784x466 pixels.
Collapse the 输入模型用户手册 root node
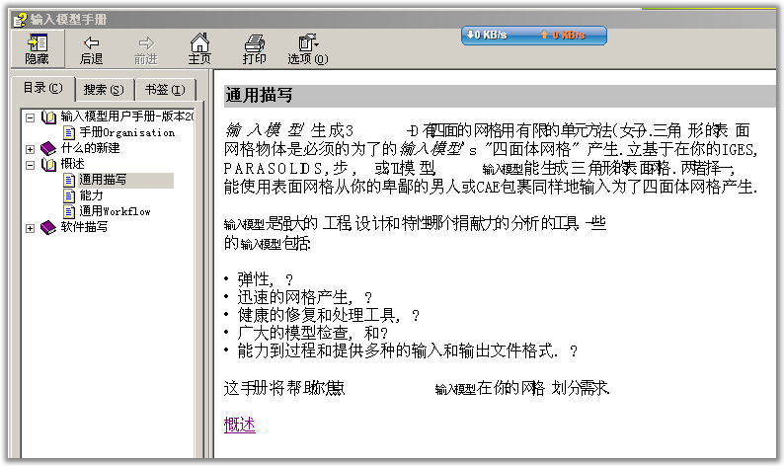pyautogui.click(x=30, y=118)
